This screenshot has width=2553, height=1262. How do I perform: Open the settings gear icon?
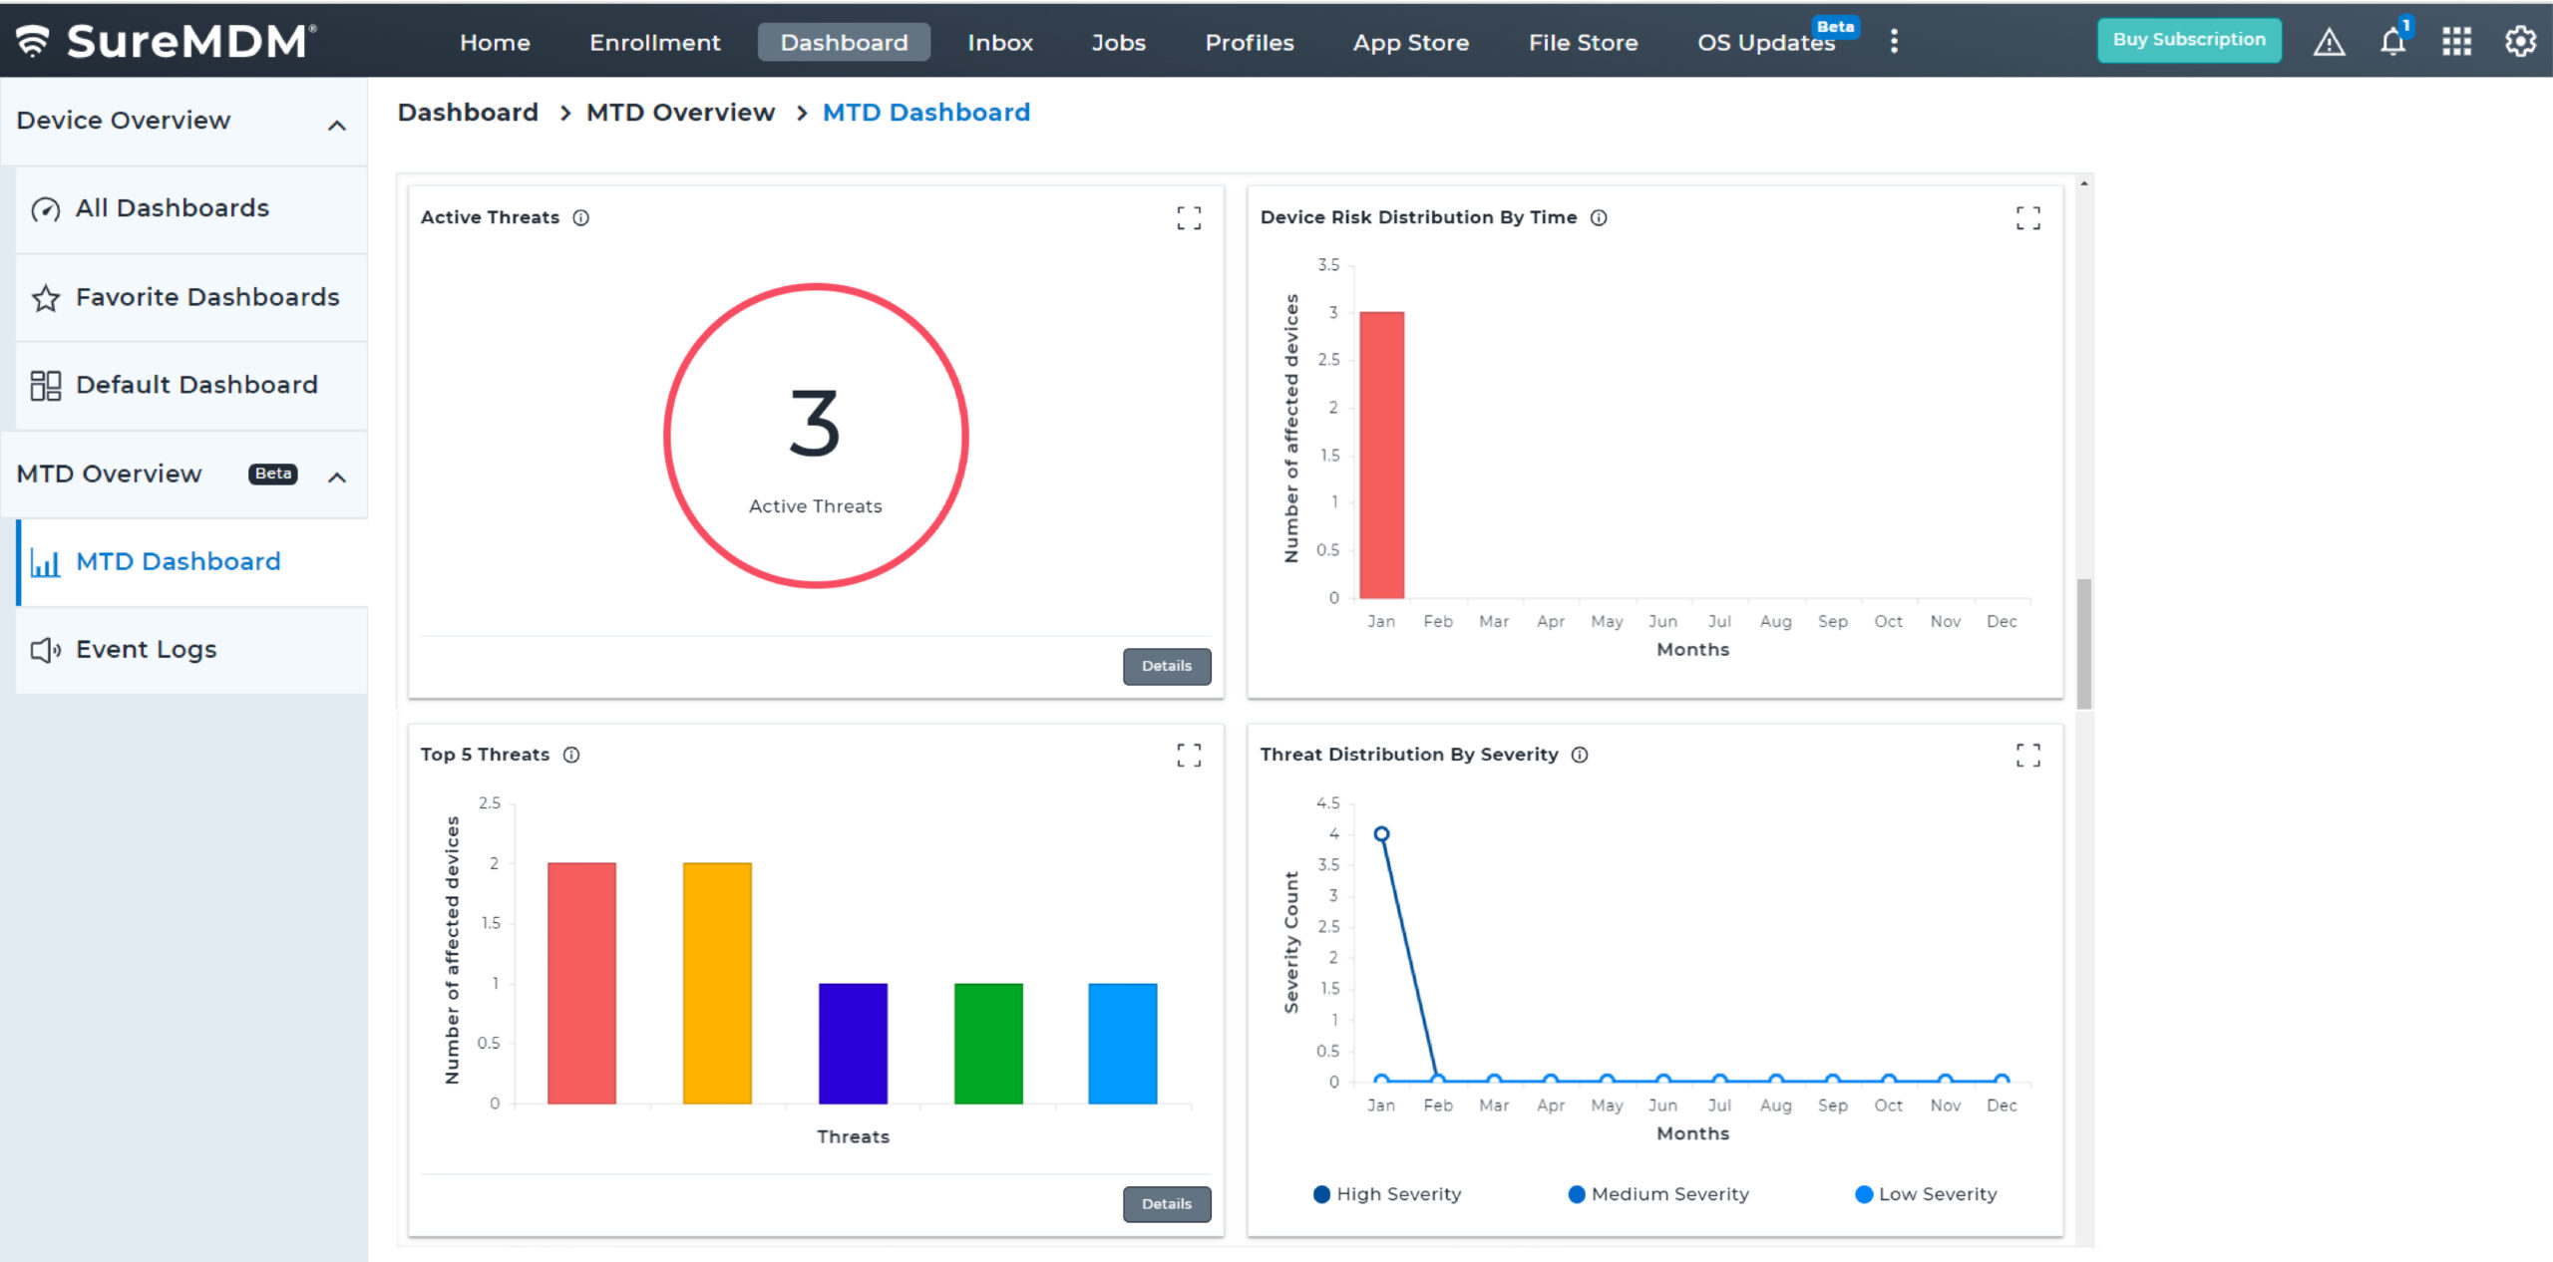(x=2520, y=42)
